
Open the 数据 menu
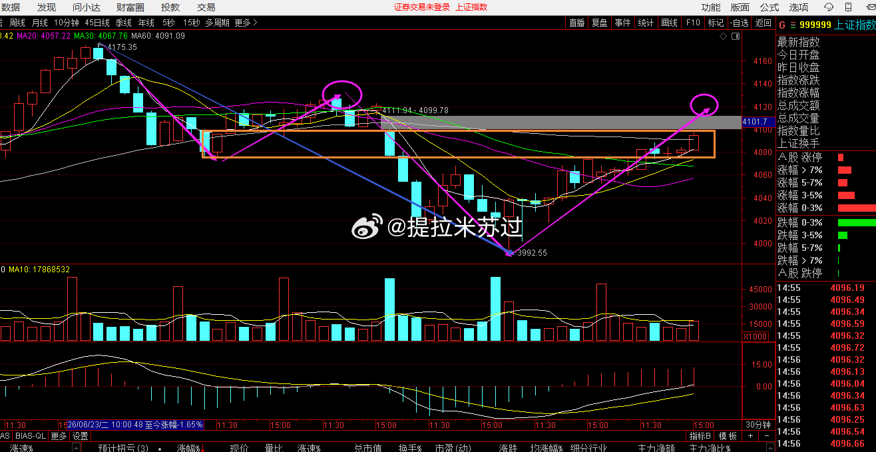11,7
